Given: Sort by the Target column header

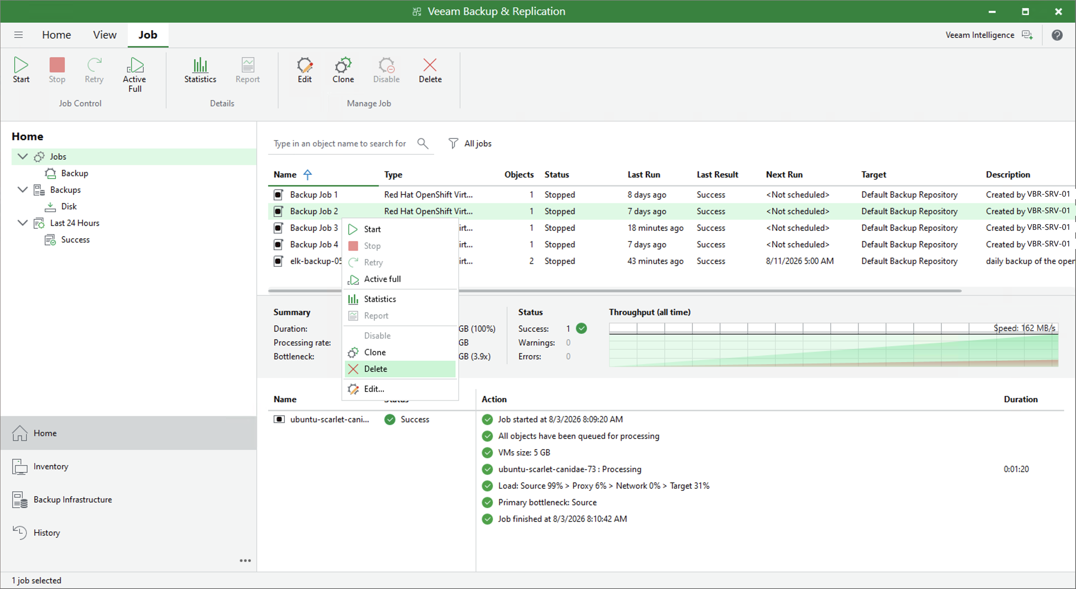Looking at the screenshot, I should coord(873,175).
